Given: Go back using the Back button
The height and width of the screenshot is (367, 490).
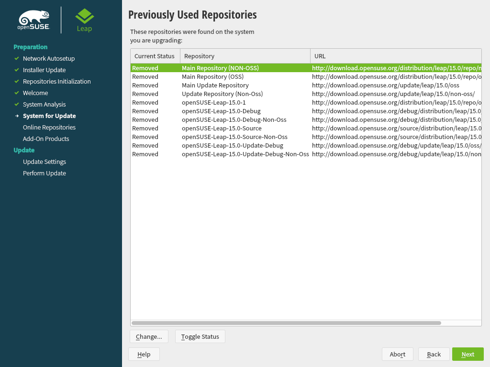Looking at the screenshot, I should pyautogui.click(x=434, y=354).
